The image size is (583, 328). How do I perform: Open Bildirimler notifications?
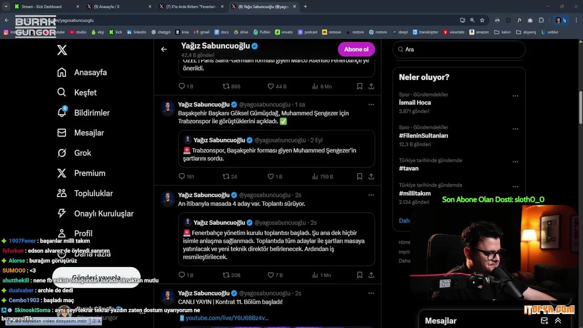click(83, 113)
